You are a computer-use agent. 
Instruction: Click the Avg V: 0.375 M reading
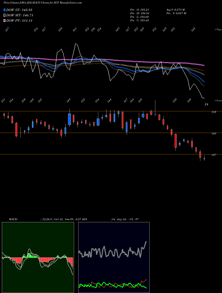pyautogui.click(x=176, y=10)
